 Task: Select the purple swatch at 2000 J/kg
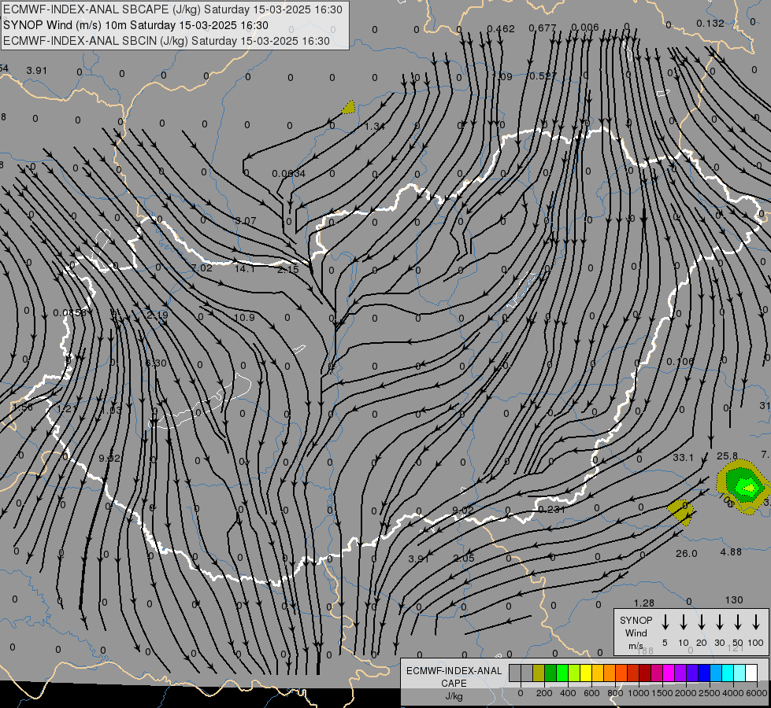[681, 673]
